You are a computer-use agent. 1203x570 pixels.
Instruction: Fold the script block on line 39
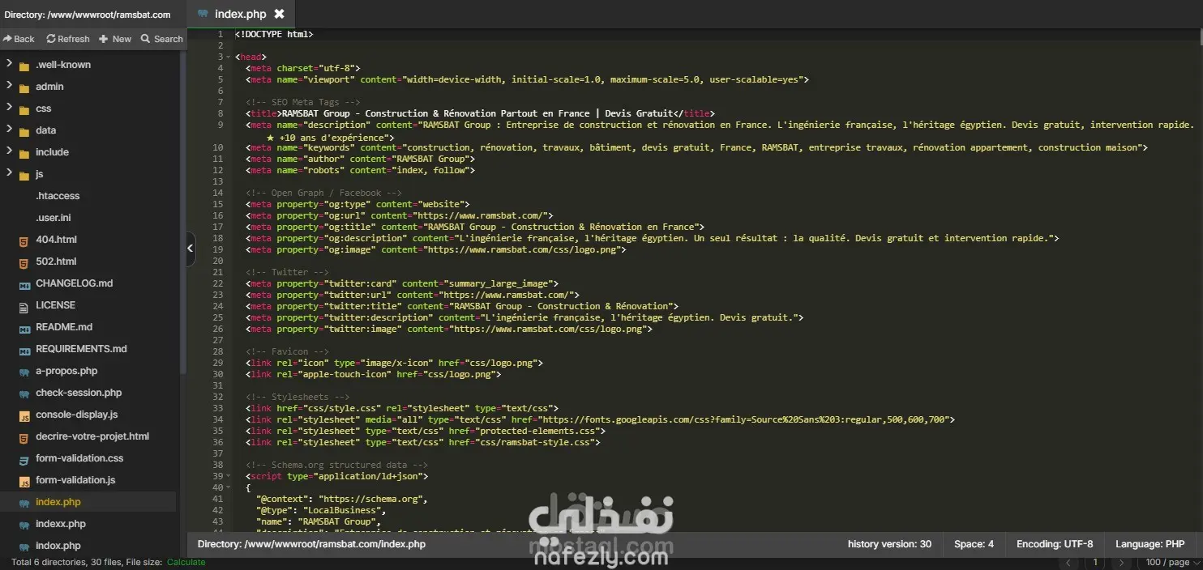tap(229, 476)
